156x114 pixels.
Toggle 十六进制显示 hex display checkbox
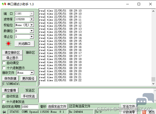4,68
